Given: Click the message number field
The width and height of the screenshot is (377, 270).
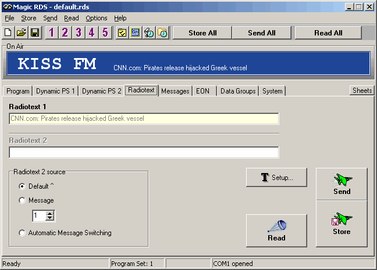Looking at the screenshot, I should 39,216.
